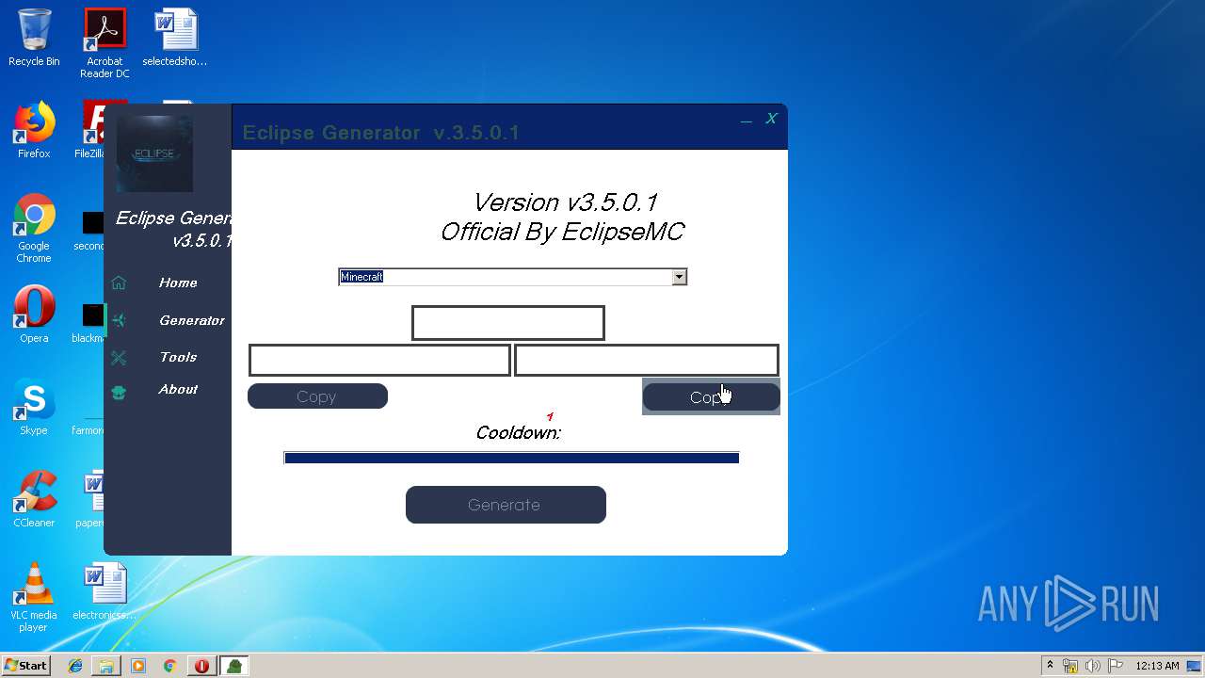
Task: Launch VLC media player from the desktop
Action: (34, 597)
